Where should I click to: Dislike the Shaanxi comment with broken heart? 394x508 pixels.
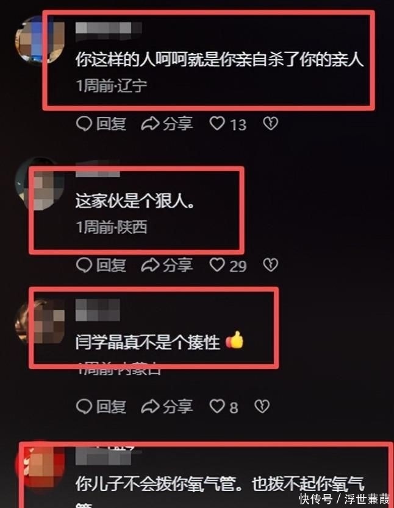click(x=270, y=265)
